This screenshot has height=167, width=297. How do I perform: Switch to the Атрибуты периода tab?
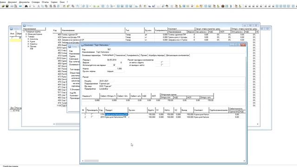click(x=156, y=55)
